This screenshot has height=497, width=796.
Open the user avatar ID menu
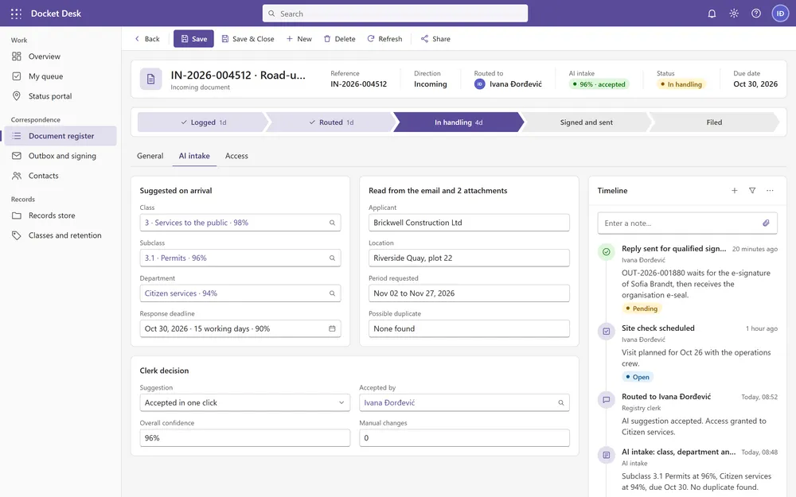pyautogui.click(x=780, y=14)
